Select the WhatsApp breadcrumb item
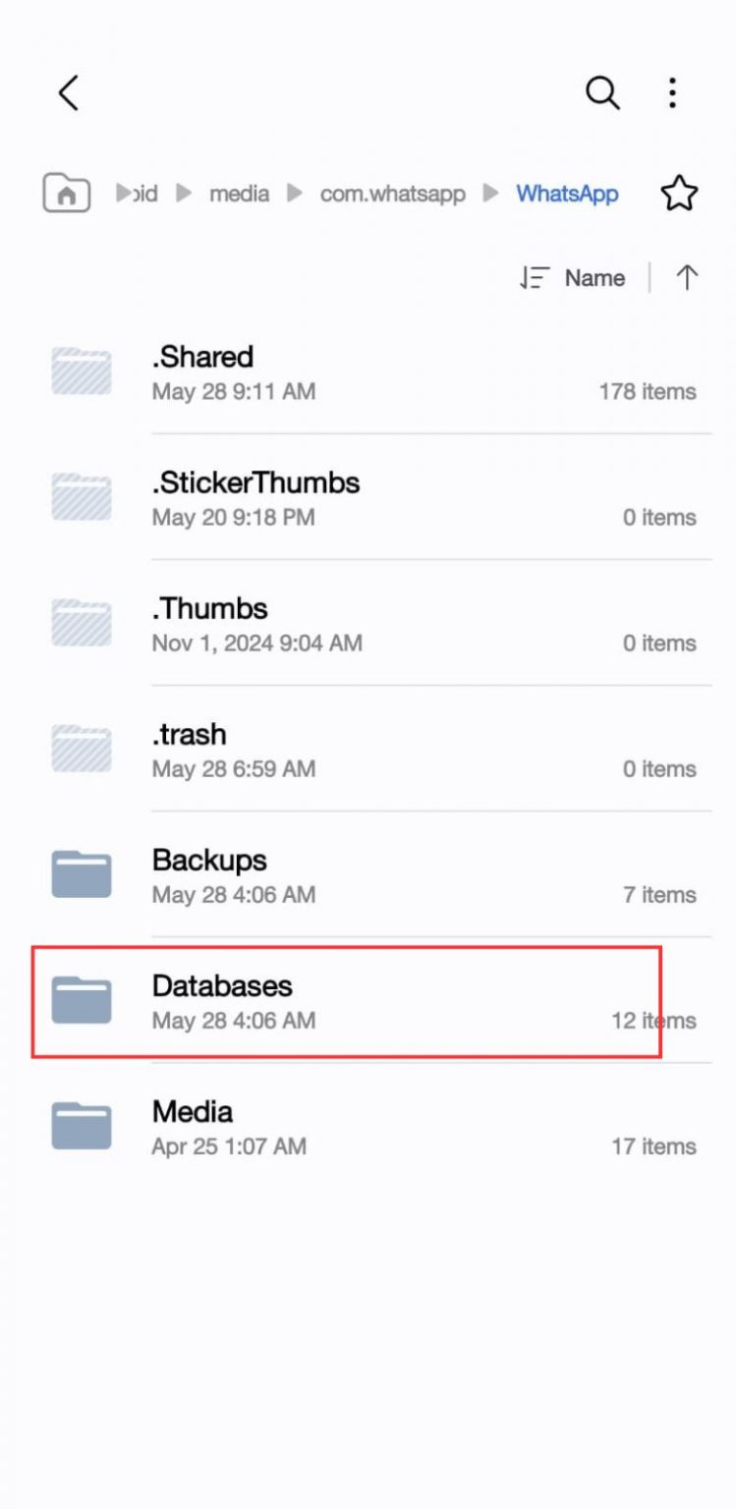Image resolution: width=736 pixels, height=1509 pixels. click(x=567, y=194)
